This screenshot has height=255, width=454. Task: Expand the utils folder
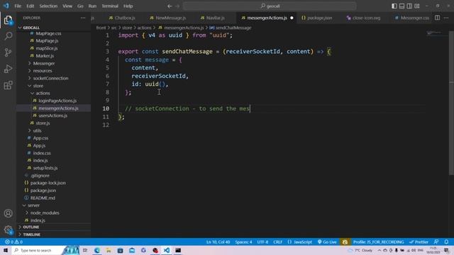point(37,130)
